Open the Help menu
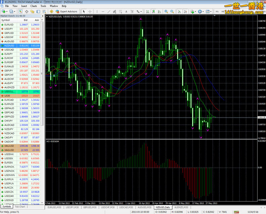 coord(64,6)
